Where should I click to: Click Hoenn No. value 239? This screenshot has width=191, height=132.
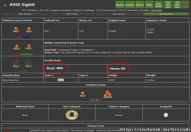click(81, 31)
